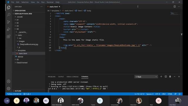This screenshot has width=188, height=106.
Task: Close the terminal panel
Action: [x=179, y=77]
